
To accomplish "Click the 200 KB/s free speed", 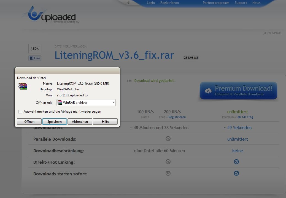I will coord(172,112).
